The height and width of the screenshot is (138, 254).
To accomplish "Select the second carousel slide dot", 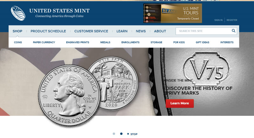I will pos(121,134).
